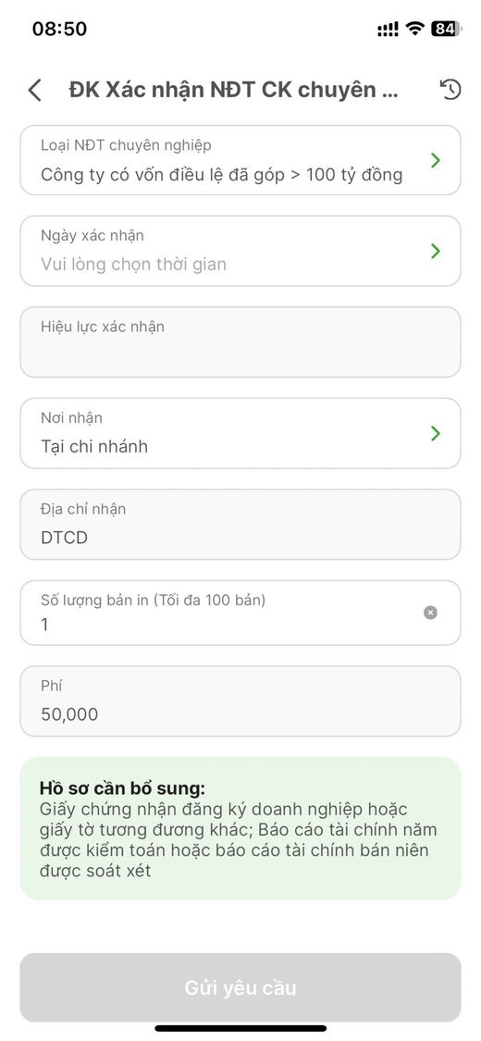481x1041 pixels.
Task: Tap the back arrow icon
Action: (x=34, y=91)
